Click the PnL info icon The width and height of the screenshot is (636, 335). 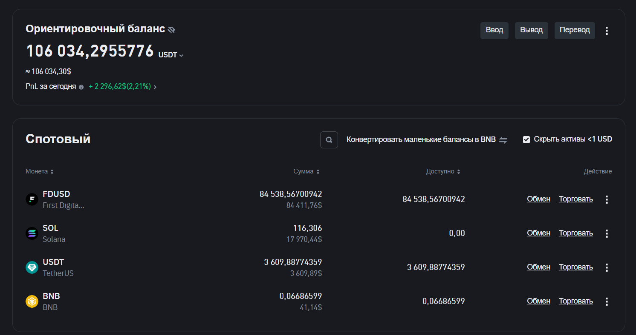[x=81, y=87]
